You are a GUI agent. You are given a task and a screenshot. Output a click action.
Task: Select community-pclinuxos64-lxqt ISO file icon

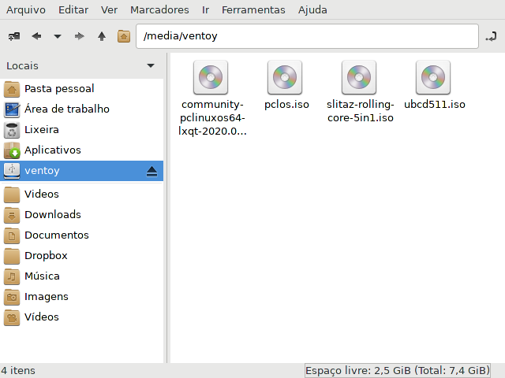(211, 77)
